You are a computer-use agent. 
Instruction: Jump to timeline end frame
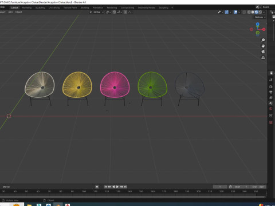(x=125, y=187)
